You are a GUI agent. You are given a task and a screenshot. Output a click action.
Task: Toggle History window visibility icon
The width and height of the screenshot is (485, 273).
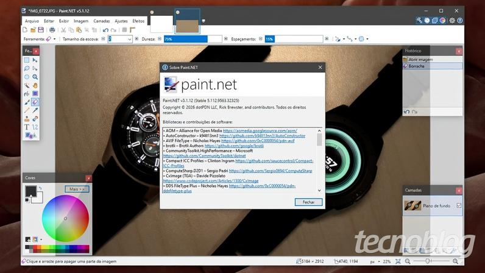[427, 21]
